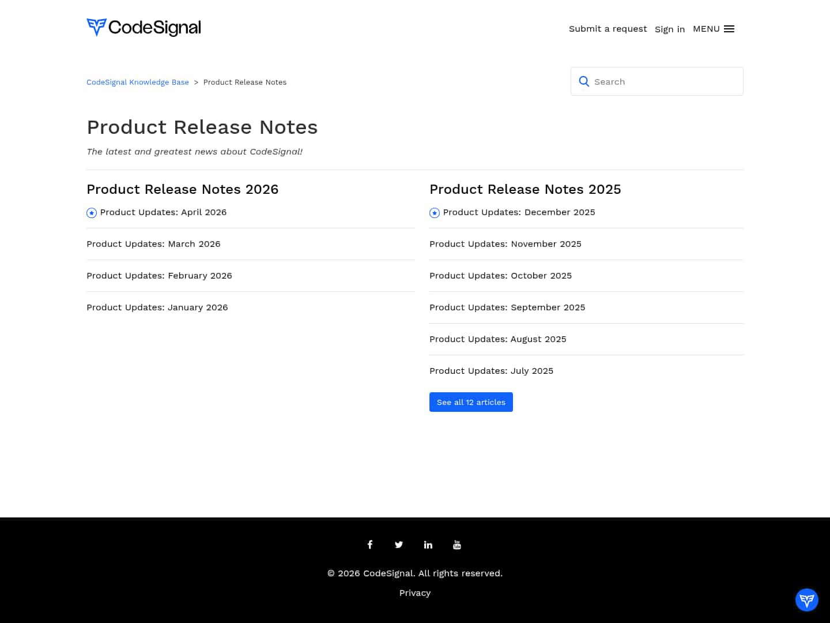Image resolution: width=830 pixels, height=623 pixels.
Task: Open Product Updates: February 2026 article
Action: pos(159,276)
